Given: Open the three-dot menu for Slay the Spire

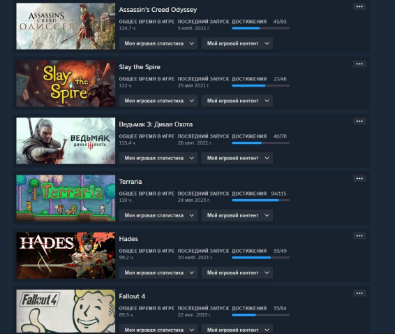Looking at the screenshot, I should 359,64.
